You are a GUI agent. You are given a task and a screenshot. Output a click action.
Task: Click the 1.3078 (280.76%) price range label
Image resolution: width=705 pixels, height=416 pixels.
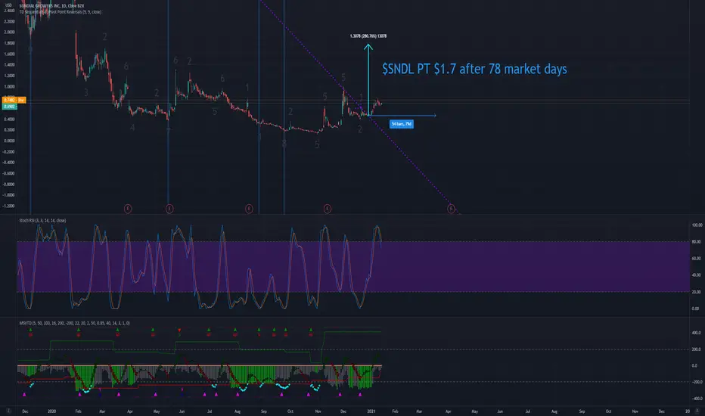(368, 36)
